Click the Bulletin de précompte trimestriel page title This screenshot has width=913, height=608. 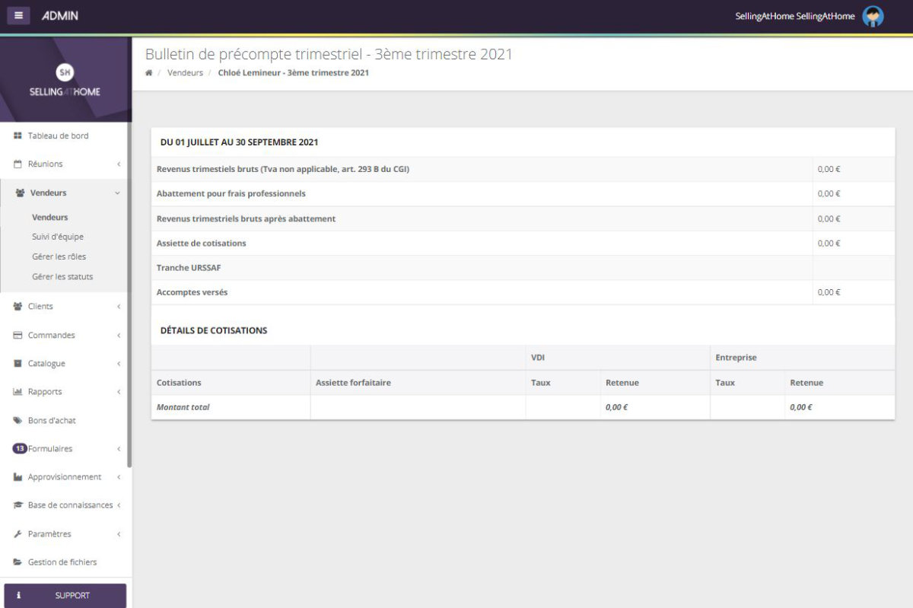tap(329, 55)
